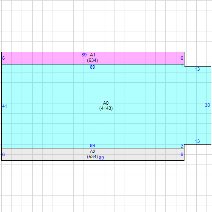Click the 89 dimension inside the gray A2 area
212x212 pixels.
[101, 158]
